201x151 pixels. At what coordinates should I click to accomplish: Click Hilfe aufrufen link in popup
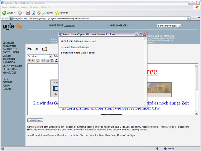coord(90,41)
